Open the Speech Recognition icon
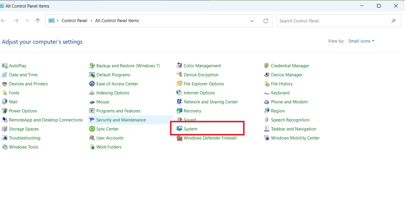The width and height of the screenshot is (407, 212). pos(290,120)
